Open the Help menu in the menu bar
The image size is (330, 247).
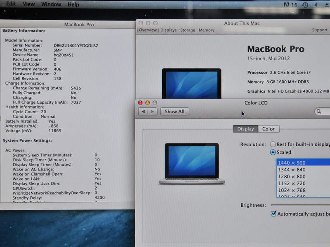tap(73, 5)
